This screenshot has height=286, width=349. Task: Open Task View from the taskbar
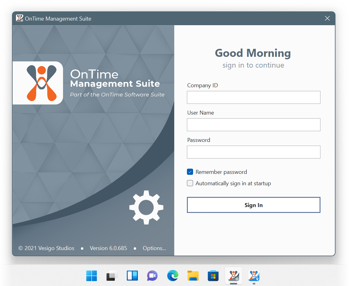pyautogui.click(x=112, y=276)
